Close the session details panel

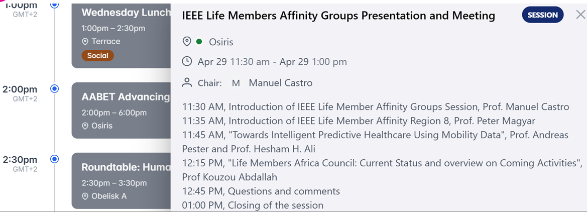click(x=580, y=15)
